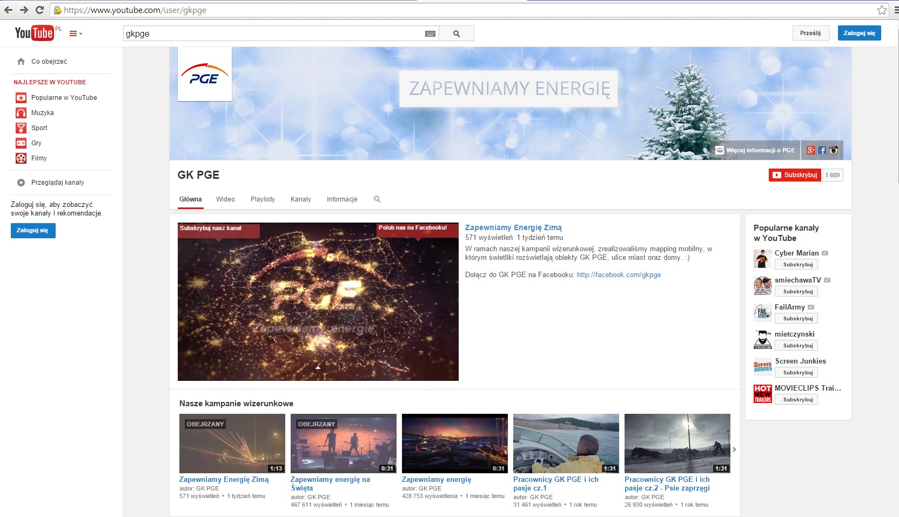
Task: Click the 1 609 subscriber count
Action: [x=833, y=175]
